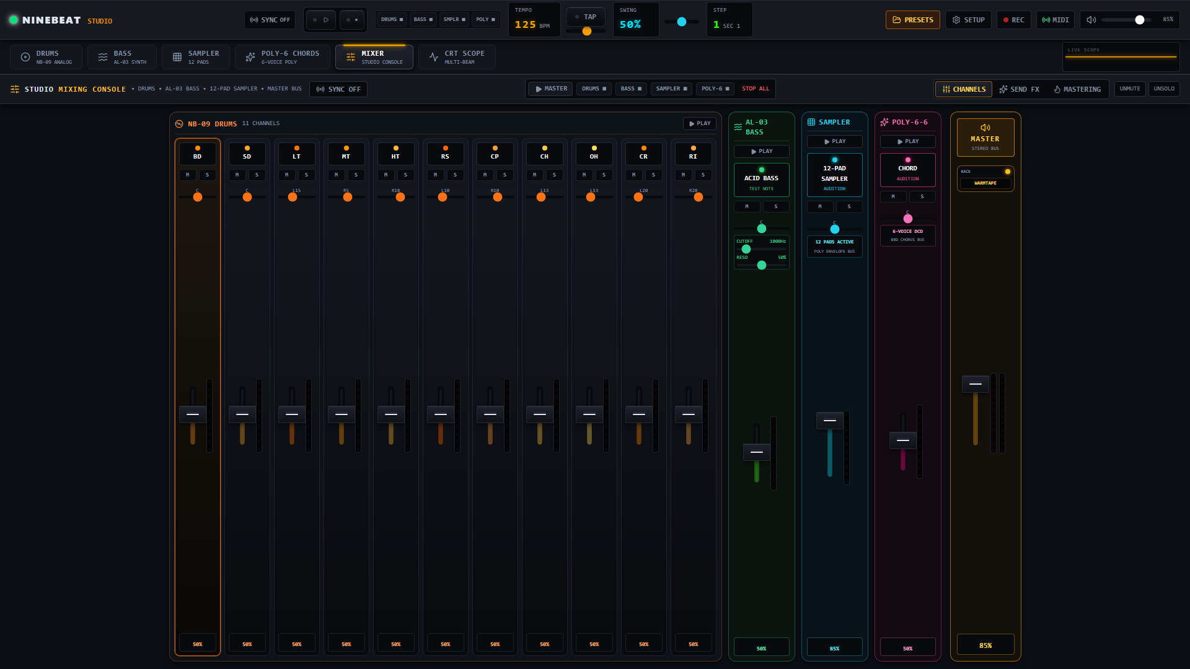Switch to the Poly-6 Chords tab
Viewport: 1190px width, 669px height.
click(x=282, y=57)
